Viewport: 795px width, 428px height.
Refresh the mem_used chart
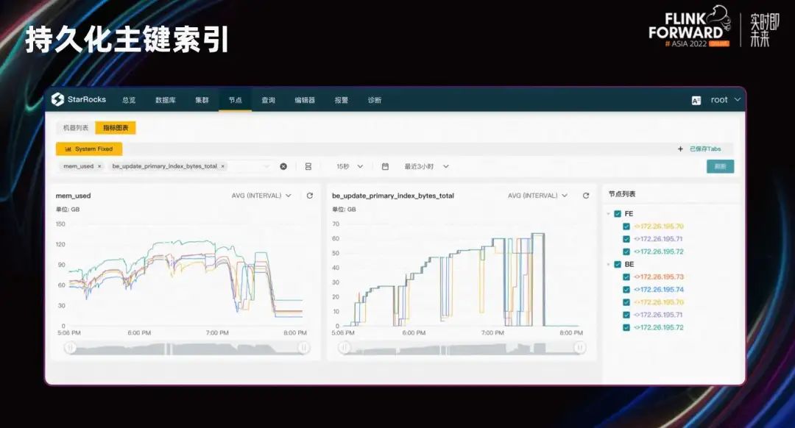click(310, 196)
